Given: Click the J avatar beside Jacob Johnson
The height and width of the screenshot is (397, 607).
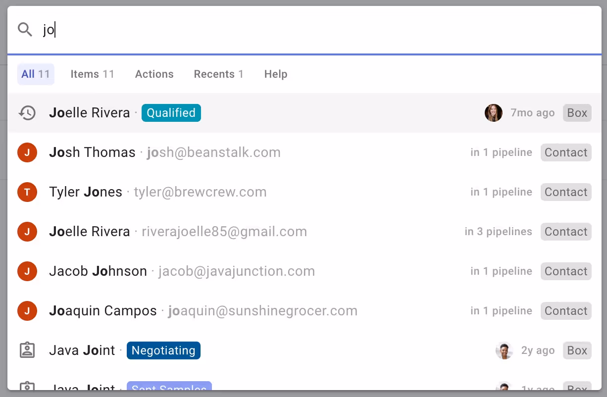Looking at the screenshot, I should pyautogui.click(x=27, y=271).
